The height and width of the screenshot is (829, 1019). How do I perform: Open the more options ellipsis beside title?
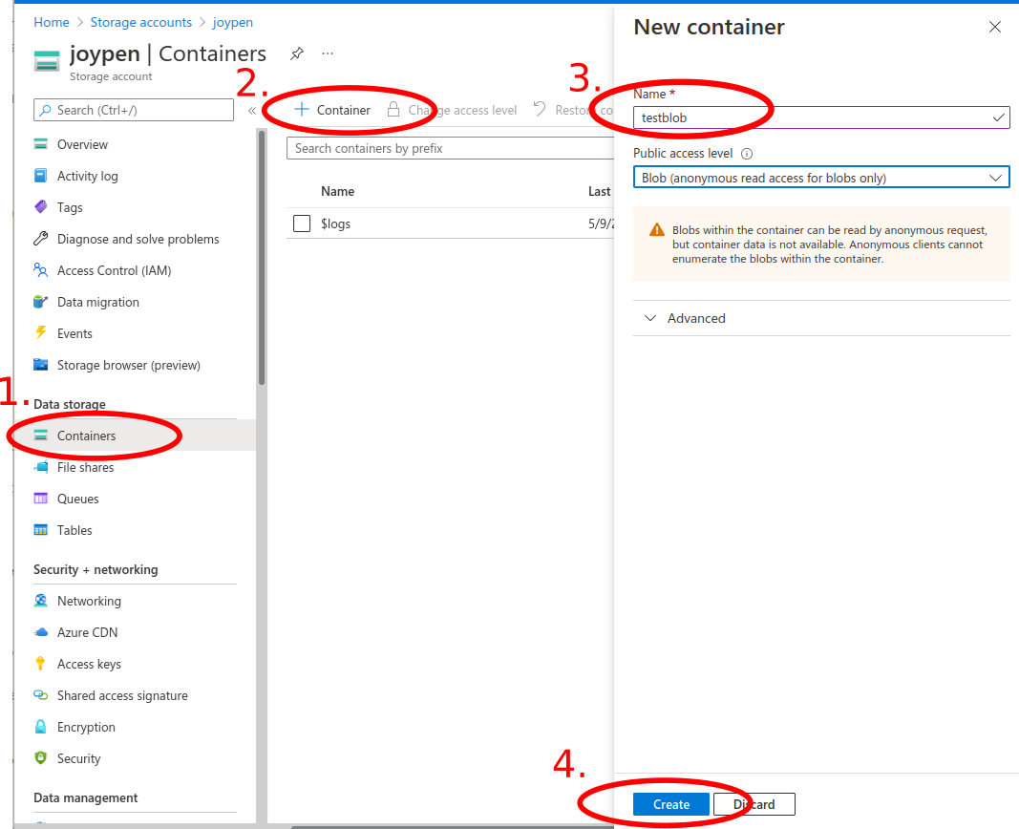click(328, 53)
